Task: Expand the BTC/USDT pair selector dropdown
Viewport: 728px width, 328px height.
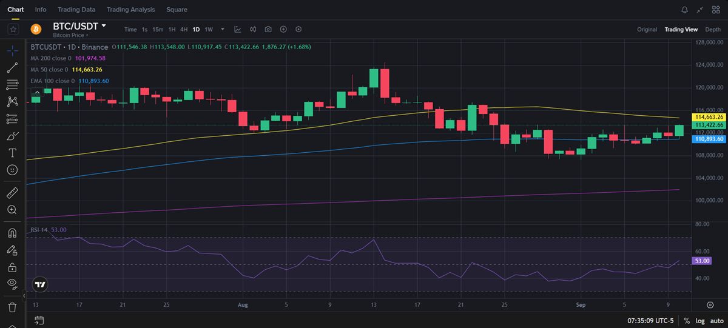Action: tap(104, 25)
